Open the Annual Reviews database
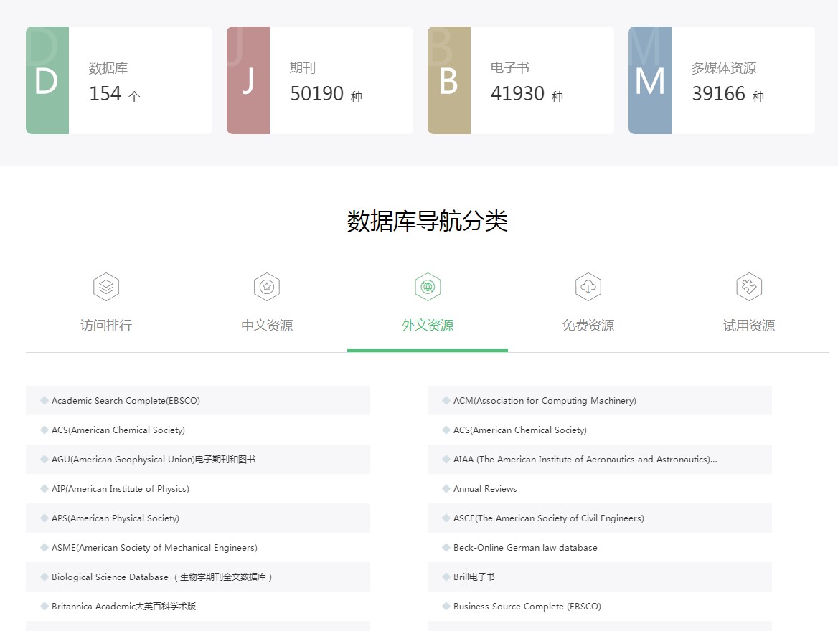Image resolution: width=838 pixels, height=631 pixels. [x=485, y=489]
